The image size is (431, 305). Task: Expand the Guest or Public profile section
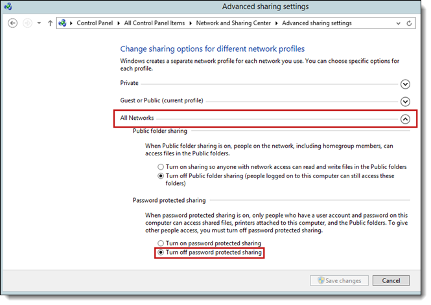pos(405,102)
